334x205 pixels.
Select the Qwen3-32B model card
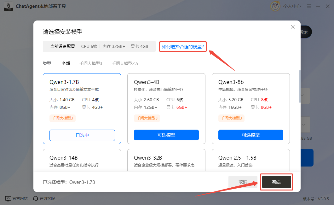pos(166,160)
